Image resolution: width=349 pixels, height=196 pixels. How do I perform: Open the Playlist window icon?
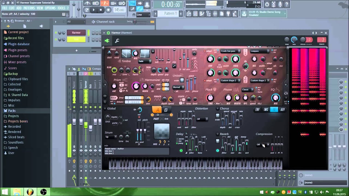(189, 13)
